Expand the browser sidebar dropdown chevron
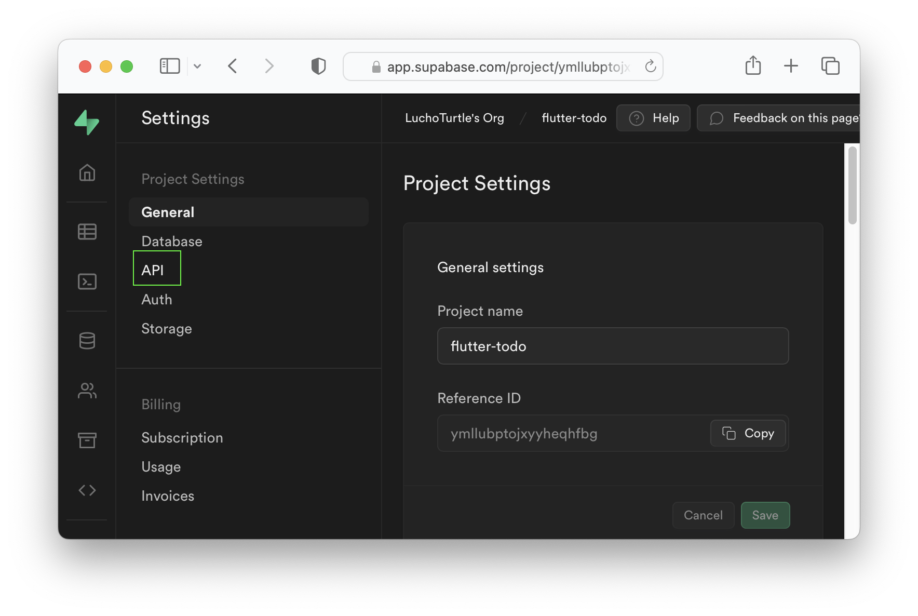918x616 pixels. point(197,66)
